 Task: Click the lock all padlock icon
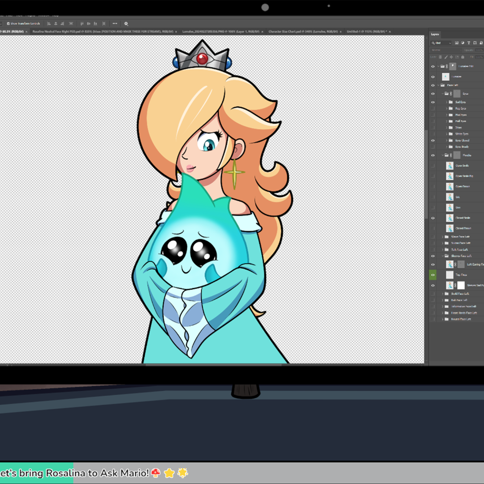point(463,57)
